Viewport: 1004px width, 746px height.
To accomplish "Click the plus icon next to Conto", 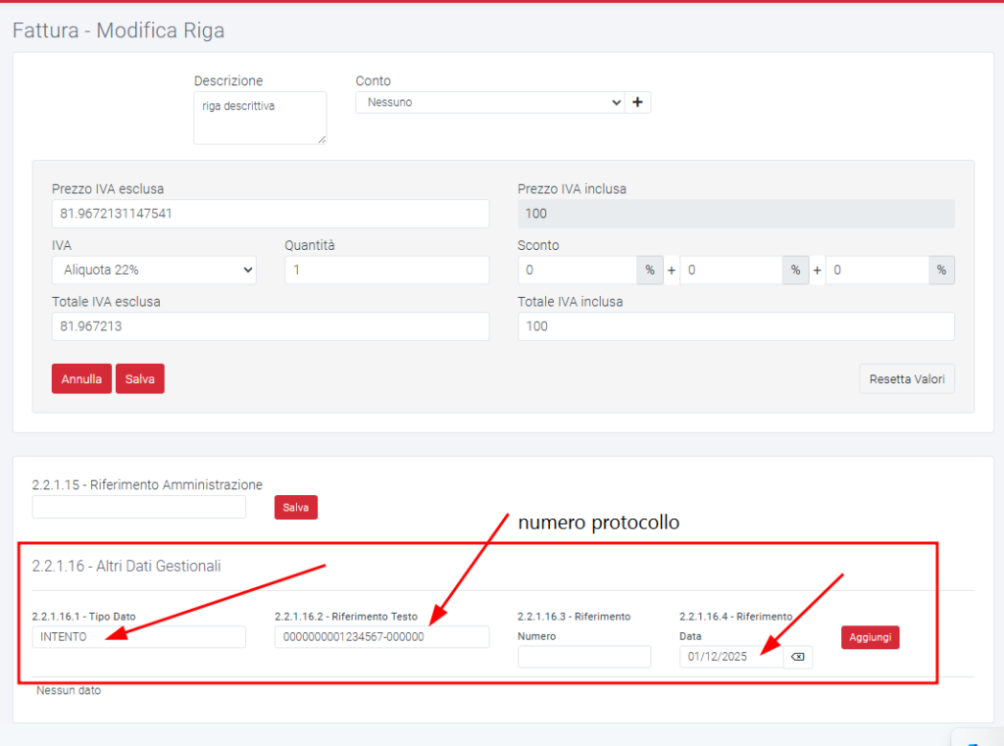I will point(637,102).
